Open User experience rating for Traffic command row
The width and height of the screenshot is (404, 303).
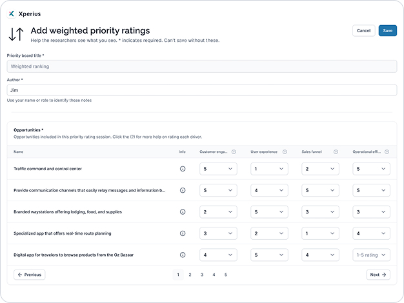pyautogui.click(x=269, y=169)
